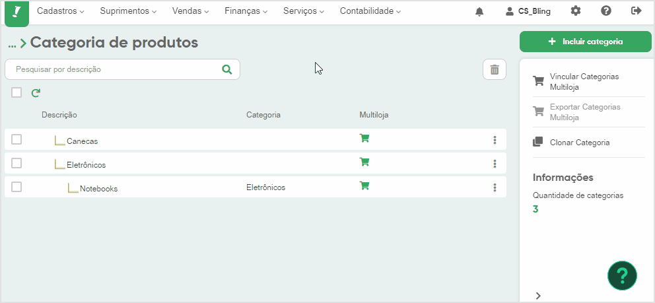Click Exportar Categorias Multiloja
Viewport: 655px width, 303px height.
point(585,112)
